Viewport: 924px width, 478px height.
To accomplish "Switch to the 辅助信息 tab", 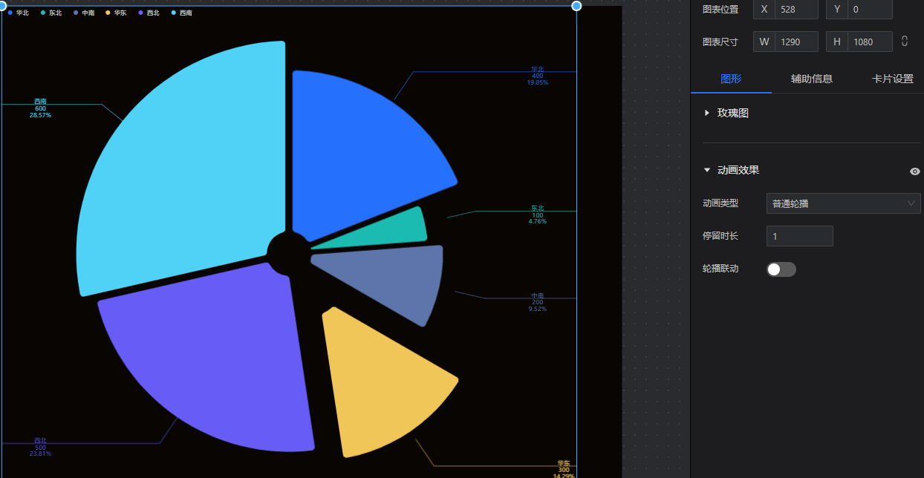I will point(811,79).
